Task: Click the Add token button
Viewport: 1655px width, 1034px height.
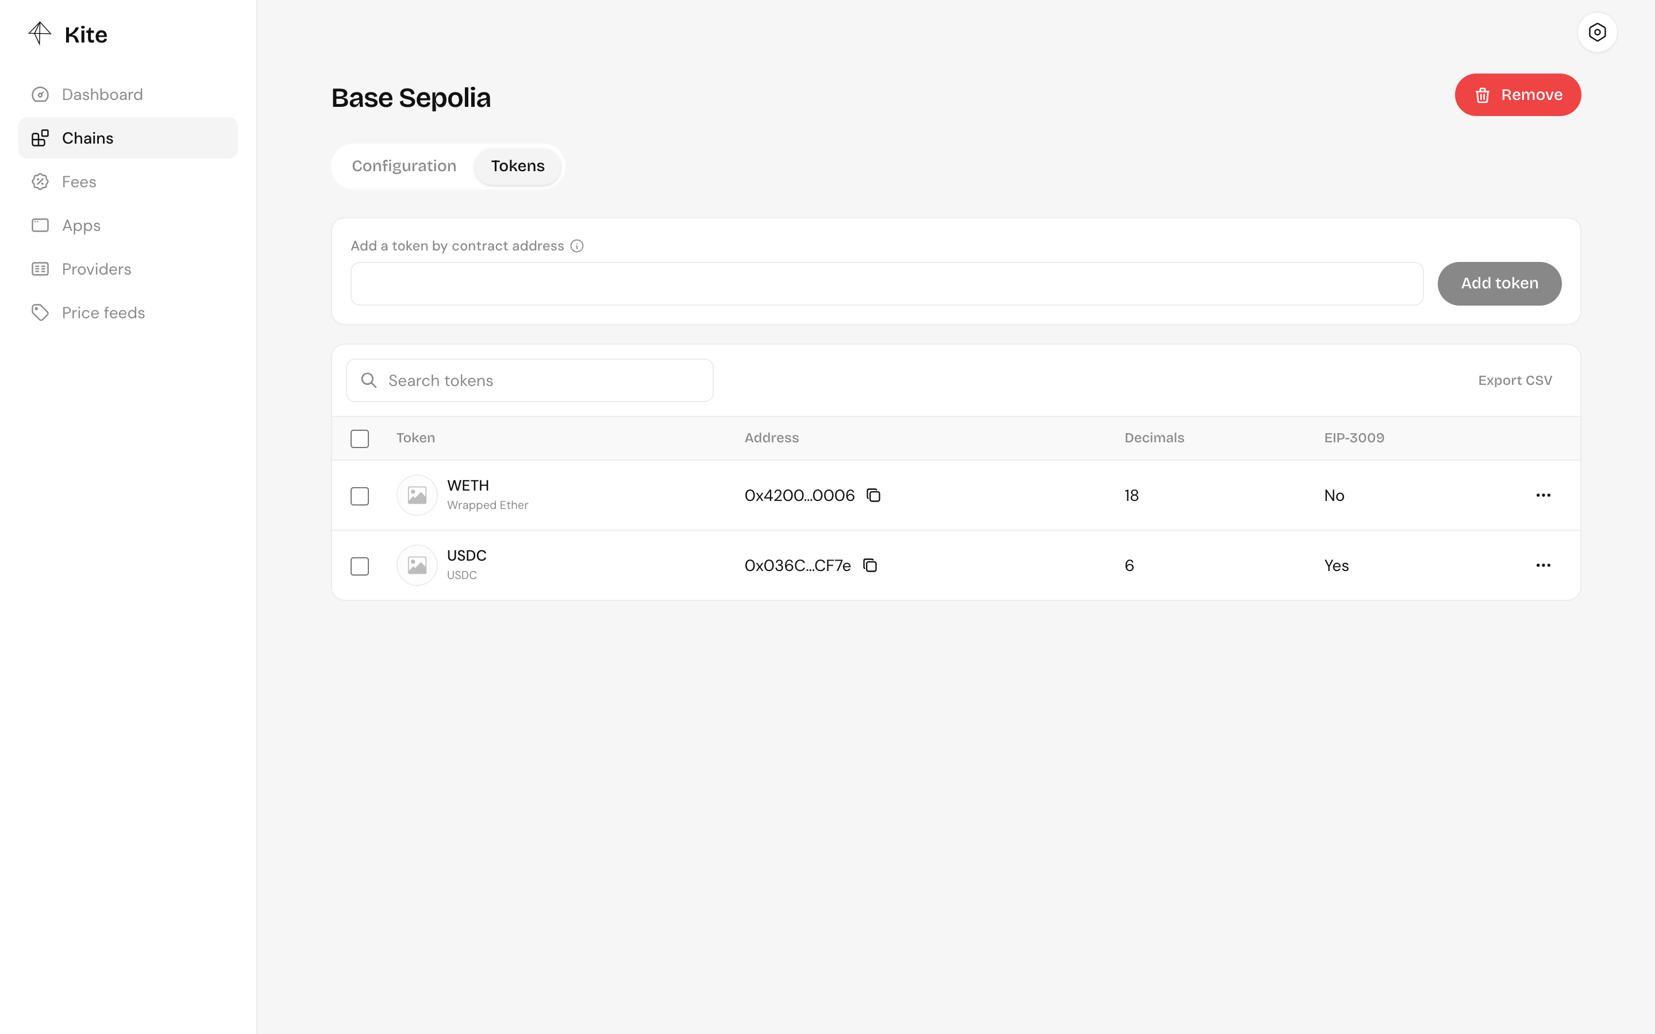Action: tap(1499, 284)
